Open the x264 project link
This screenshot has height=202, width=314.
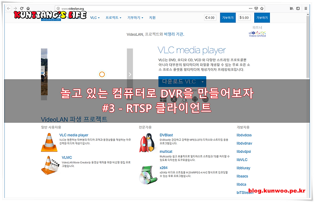(164, 168)
